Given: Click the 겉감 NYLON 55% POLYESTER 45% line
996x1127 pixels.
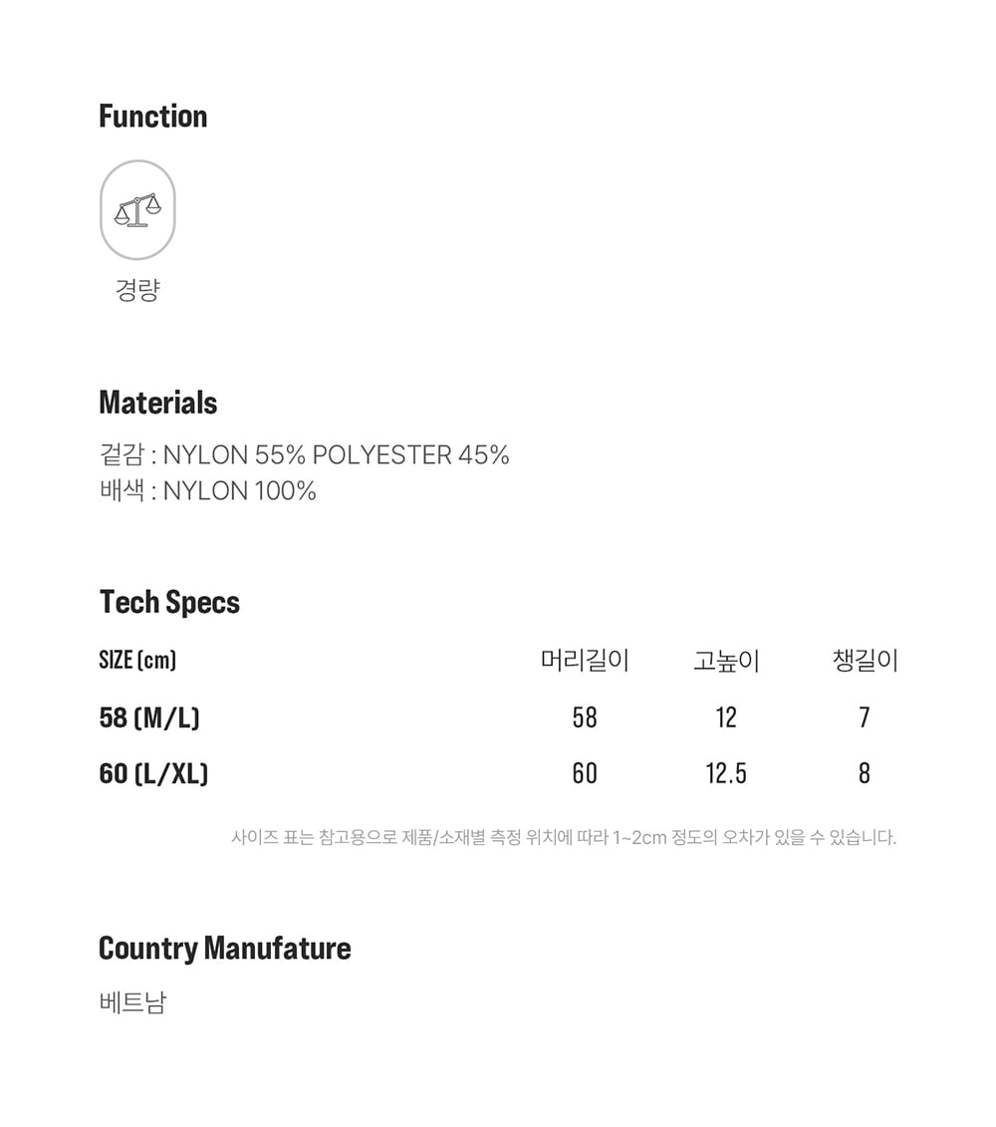Looking at the screenshot, I should 305,455.
